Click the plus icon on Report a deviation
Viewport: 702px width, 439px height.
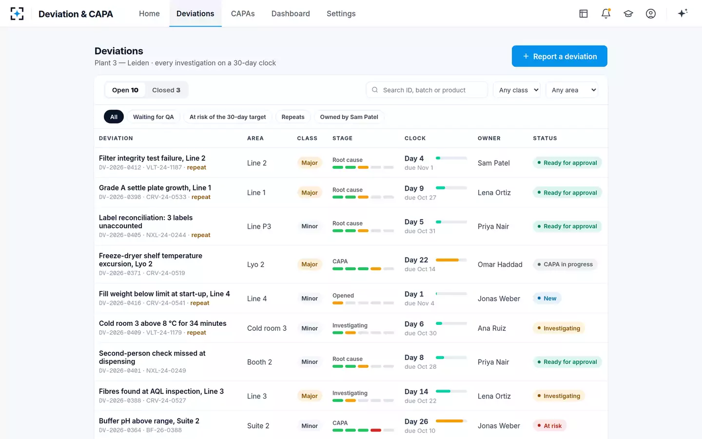pyautogui.click(x=526, y=57)
